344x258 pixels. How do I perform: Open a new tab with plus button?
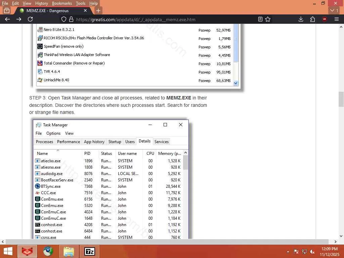[98, 10]
